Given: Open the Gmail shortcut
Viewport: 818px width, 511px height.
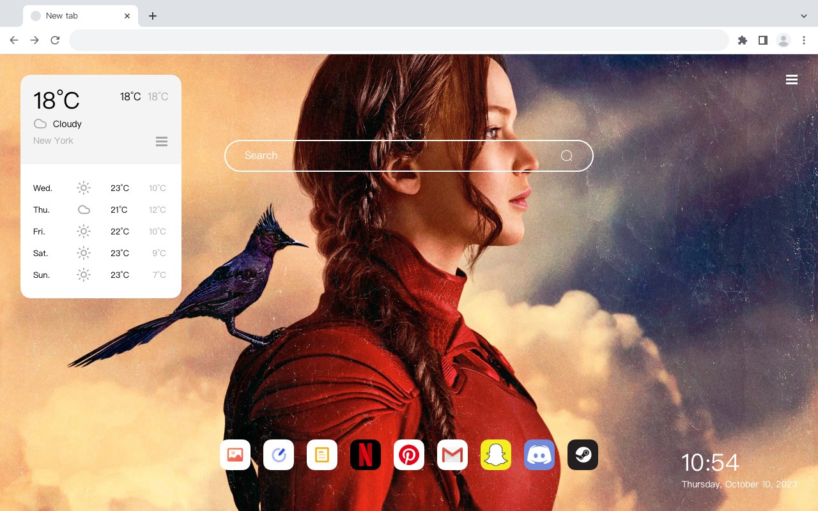Looking at the screenshot, I should coord(452,455).
